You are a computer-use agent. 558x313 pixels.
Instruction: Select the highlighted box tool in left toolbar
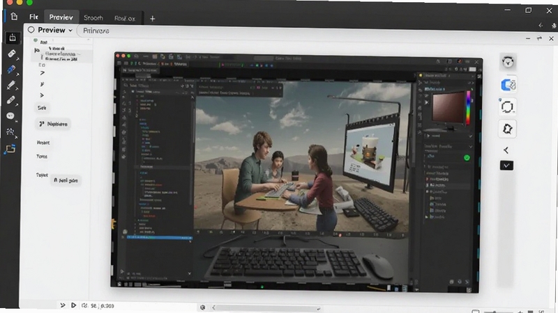click(13, 38)
